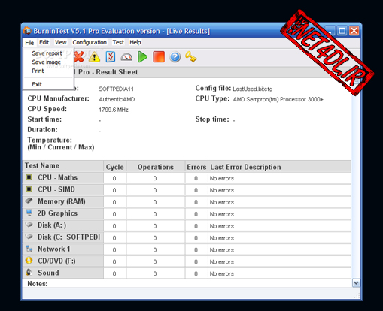Choose Print from File menu
383x311 pixels.
click(x=38, y=71)
